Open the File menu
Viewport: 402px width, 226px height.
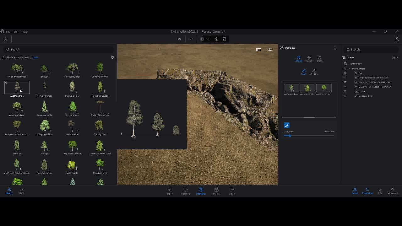[x=8, y=32]
